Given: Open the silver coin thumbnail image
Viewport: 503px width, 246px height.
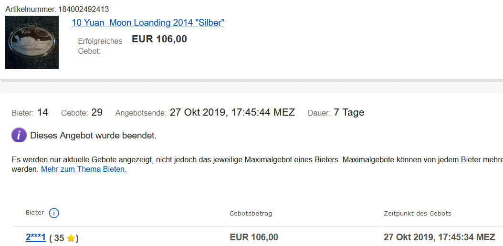Looking at the screenshot, I should 32,42.
